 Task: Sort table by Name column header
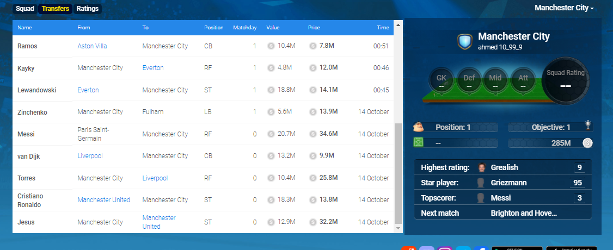click(24, 28)
